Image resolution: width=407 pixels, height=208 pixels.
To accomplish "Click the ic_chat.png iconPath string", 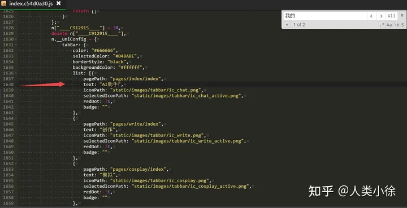I will [156, 90].
